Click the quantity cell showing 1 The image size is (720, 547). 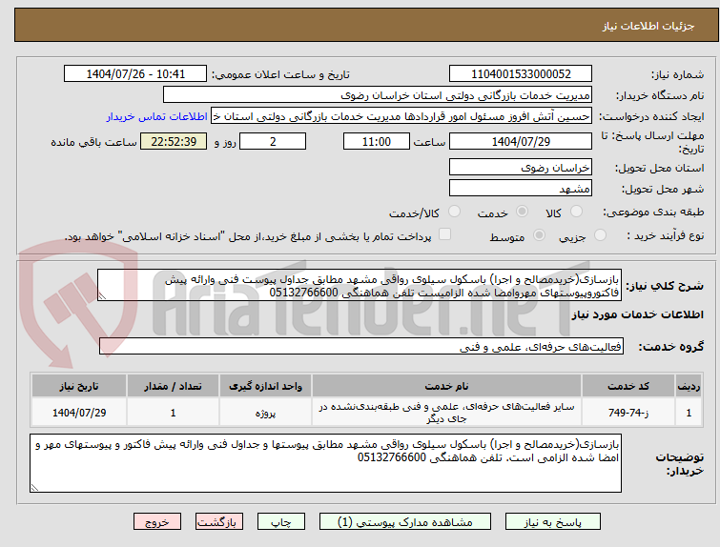(174, 413)
